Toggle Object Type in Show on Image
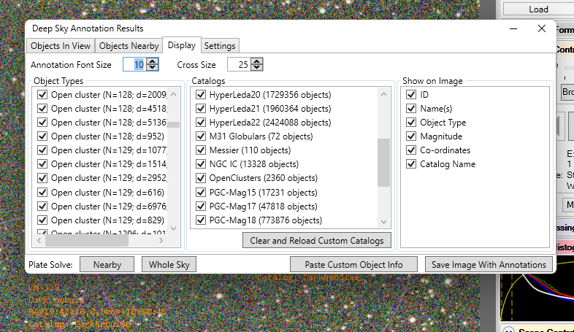Screen dimensions: 574x332 [411, 122]
